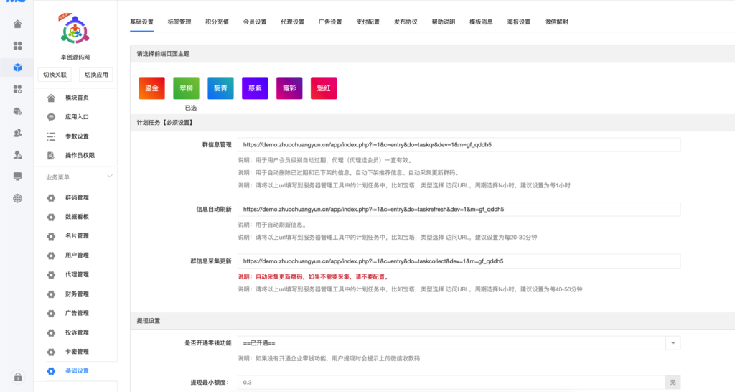Click the gear icon beside 投诉管理
Viewport: 735px width, 392px height.
(x=51, y=332)
